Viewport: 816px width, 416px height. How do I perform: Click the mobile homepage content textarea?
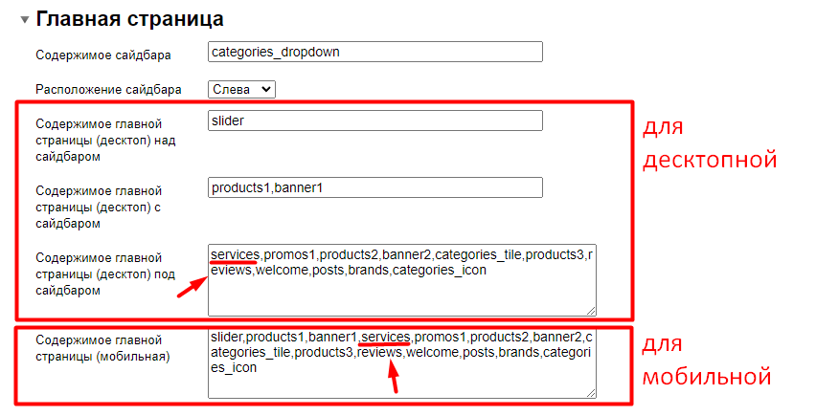[401, 378]
